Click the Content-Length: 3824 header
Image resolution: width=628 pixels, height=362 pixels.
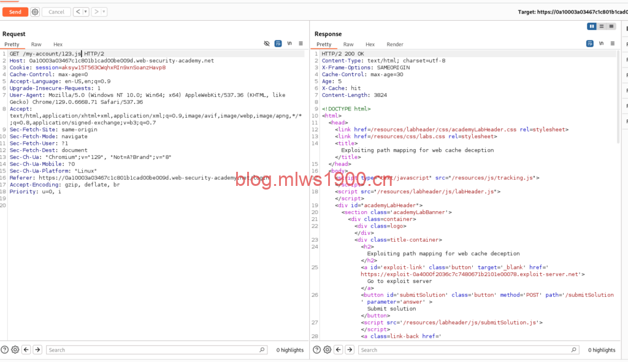(x=354, y=95)
